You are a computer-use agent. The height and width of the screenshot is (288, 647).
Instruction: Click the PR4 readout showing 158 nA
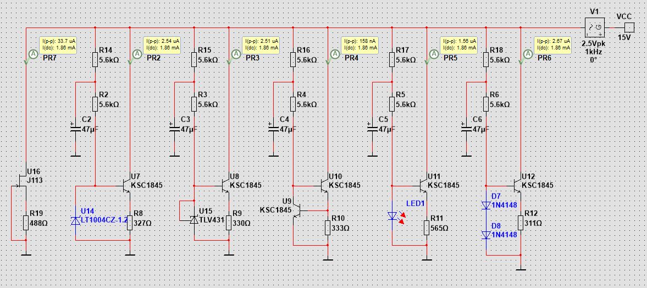point(360,45)
